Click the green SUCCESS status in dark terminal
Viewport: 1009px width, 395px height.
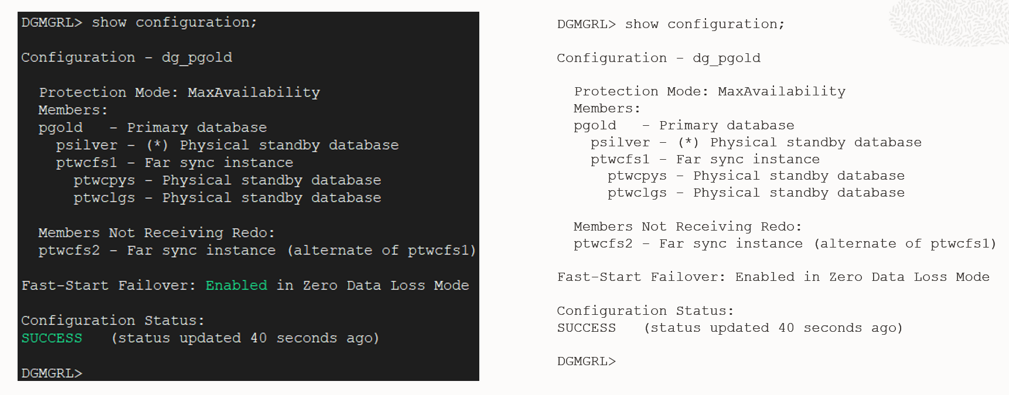point(52,338)
